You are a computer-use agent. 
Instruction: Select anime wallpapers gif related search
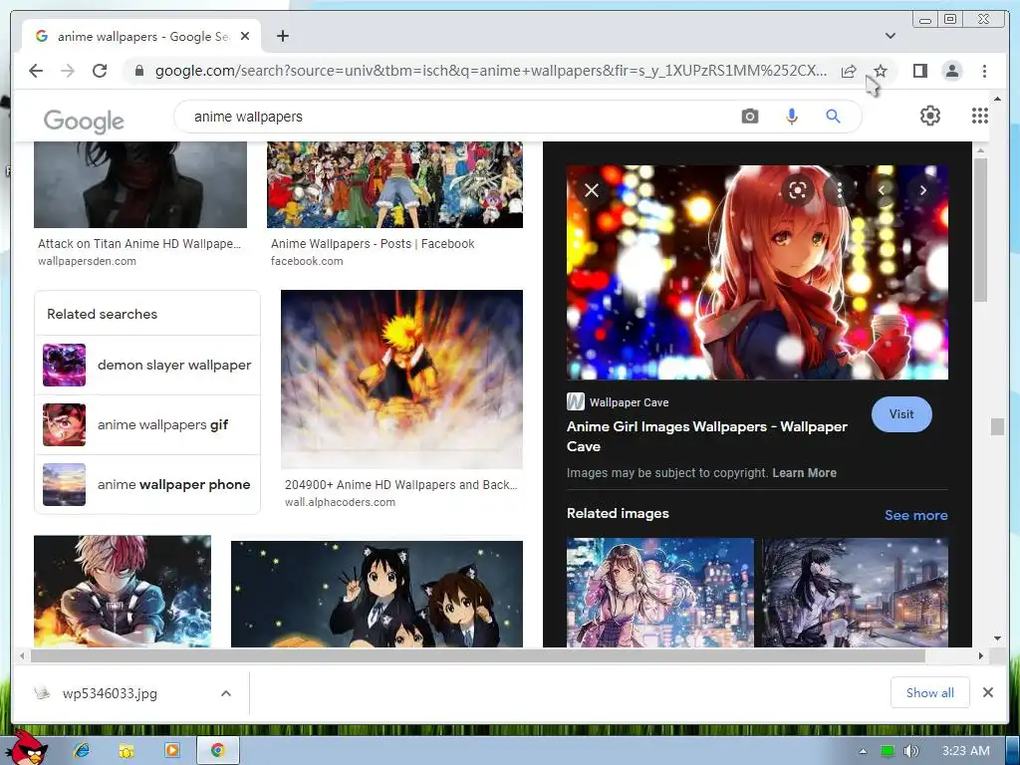[147, 424]
